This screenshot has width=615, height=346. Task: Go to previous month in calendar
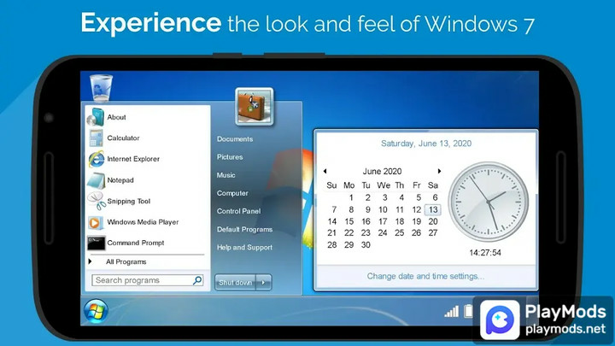click(325, 171)
